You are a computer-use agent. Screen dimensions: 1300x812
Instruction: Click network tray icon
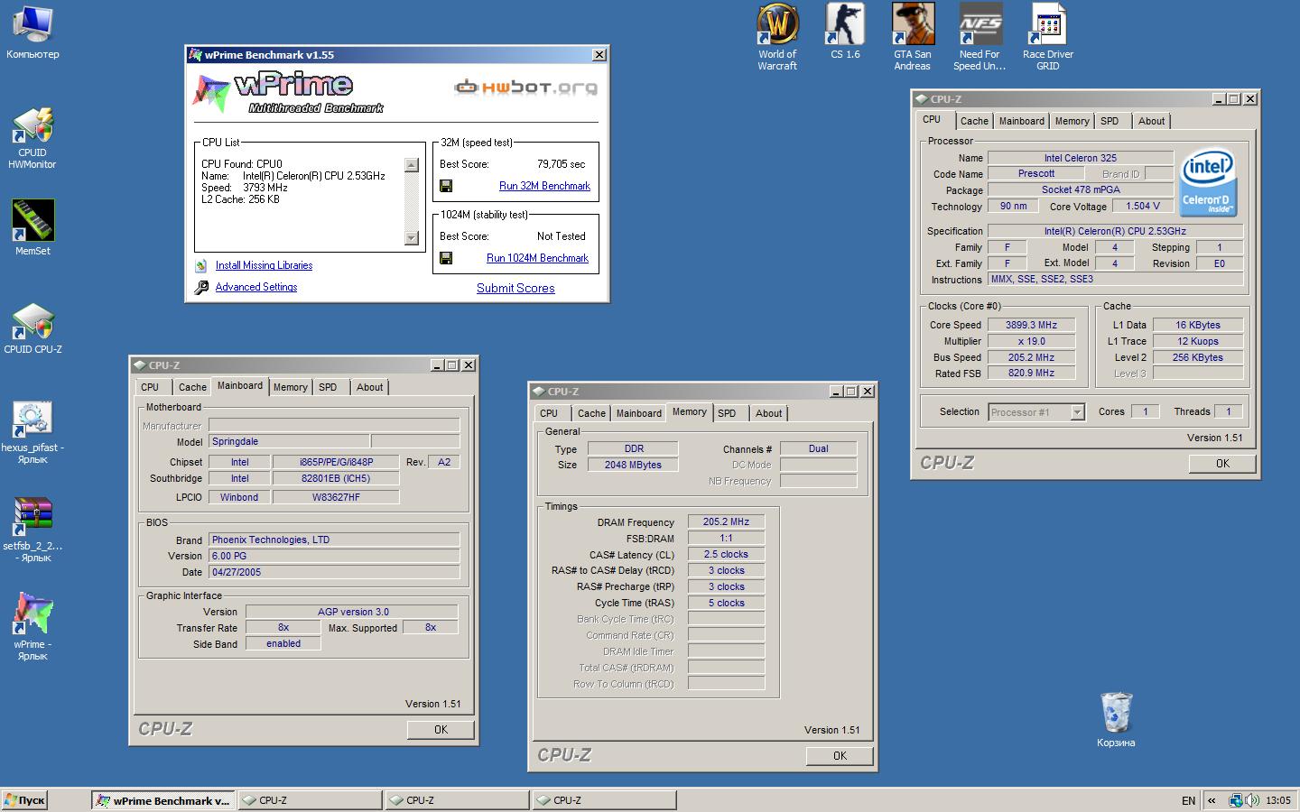click(x=1236, y=800)
